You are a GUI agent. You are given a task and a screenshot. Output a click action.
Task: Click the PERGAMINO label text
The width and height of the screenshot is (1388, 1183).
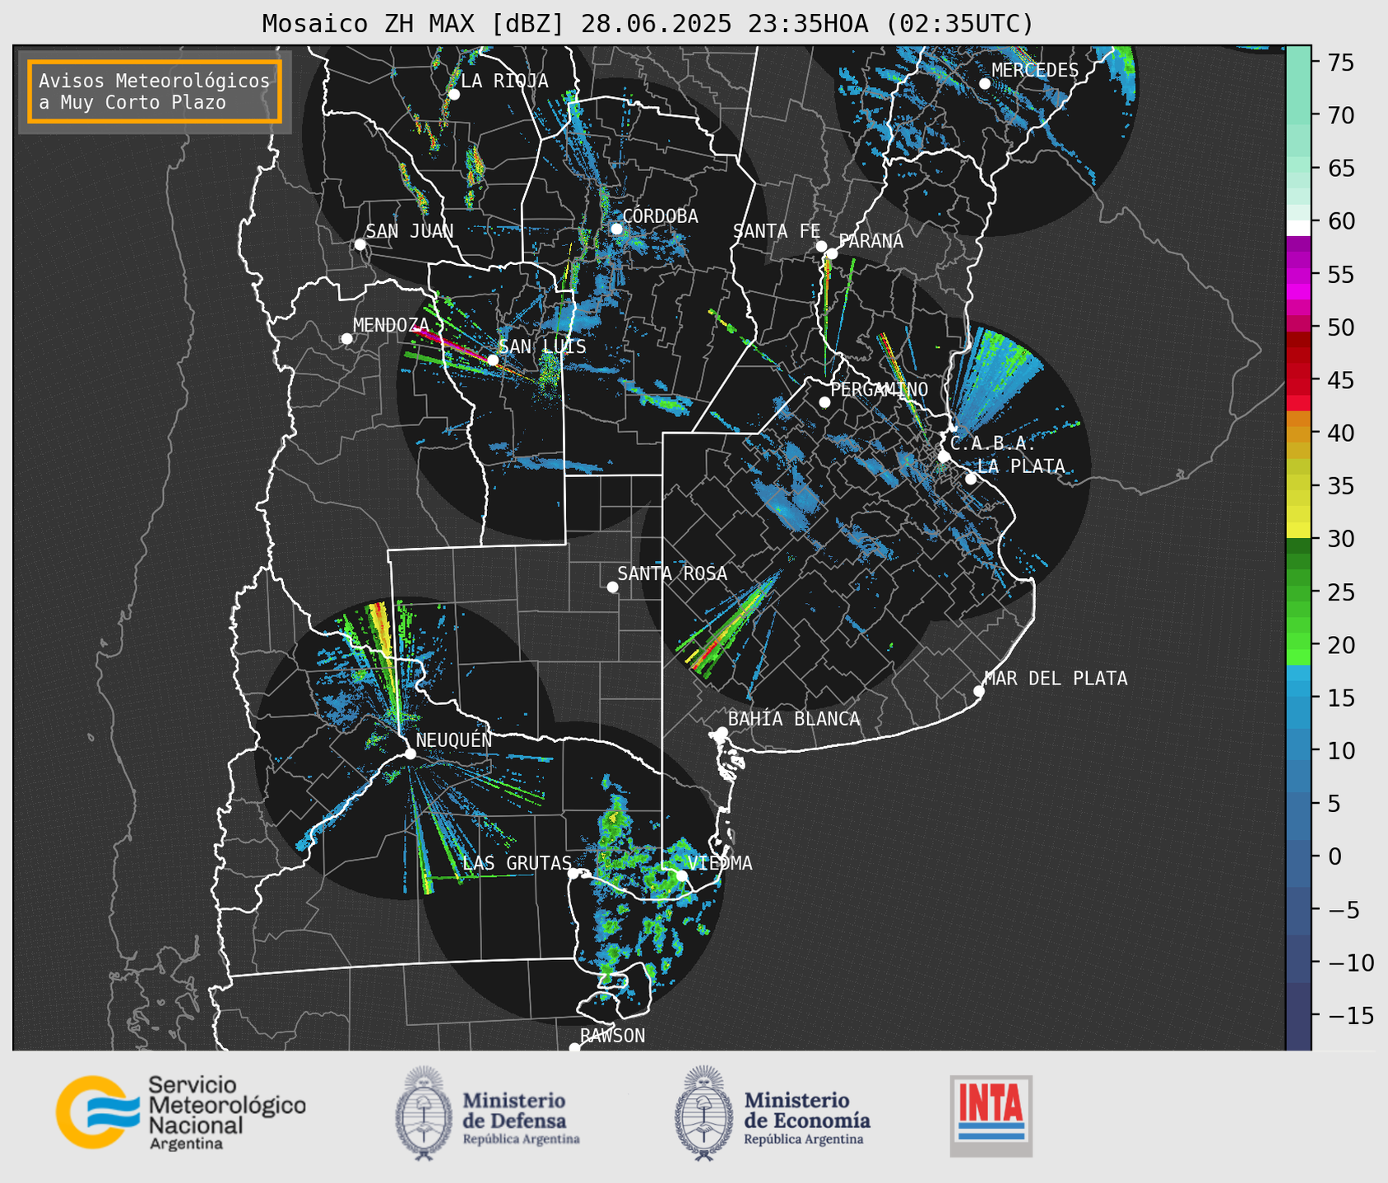(x=880, y=389)
